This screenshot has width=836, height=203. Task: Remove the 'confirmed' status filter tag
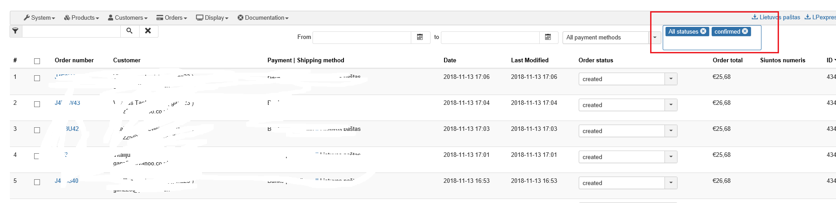pos(745,31)
